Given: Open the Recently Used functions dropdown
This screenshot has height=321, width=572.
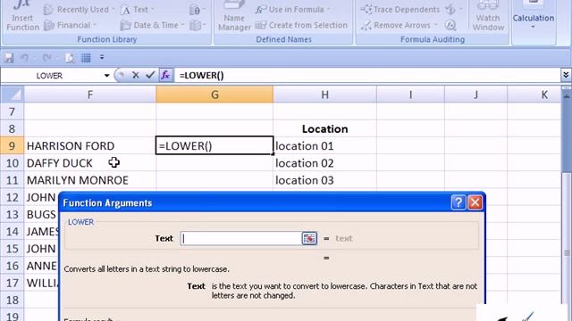Looking at the screenshot, I should 79,10.
